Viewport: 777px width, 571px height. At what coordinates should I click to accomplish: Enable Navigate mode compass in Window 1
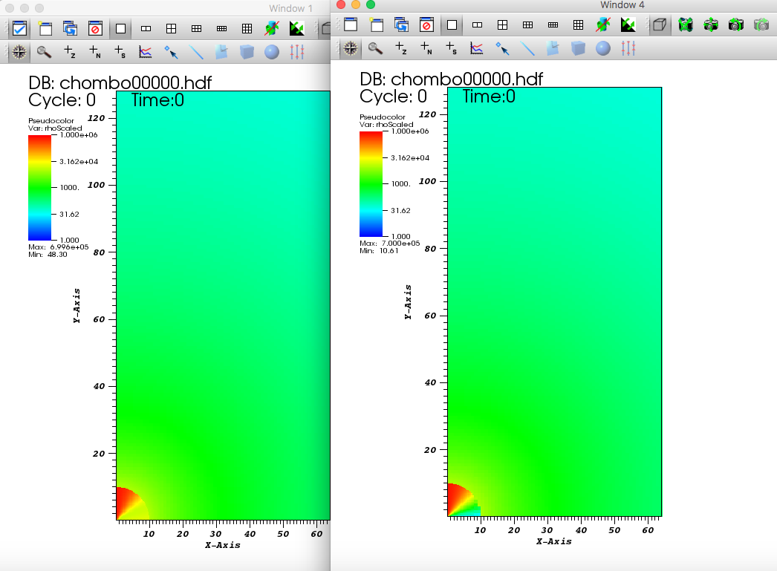point(19,51)
